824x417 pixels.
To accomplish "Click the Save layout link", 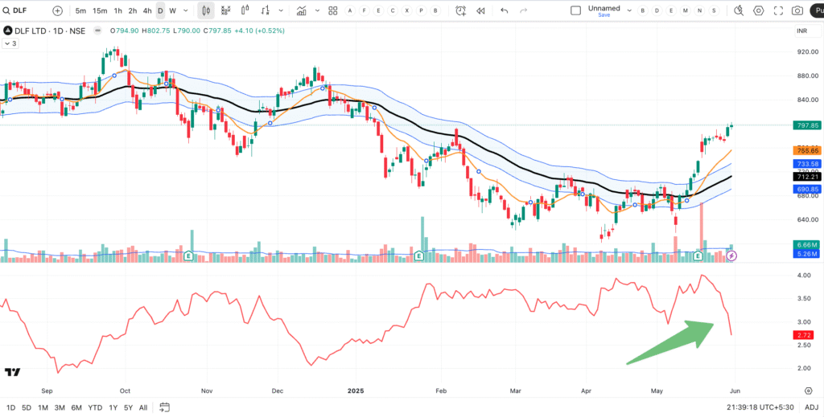I will click(604, 16).
